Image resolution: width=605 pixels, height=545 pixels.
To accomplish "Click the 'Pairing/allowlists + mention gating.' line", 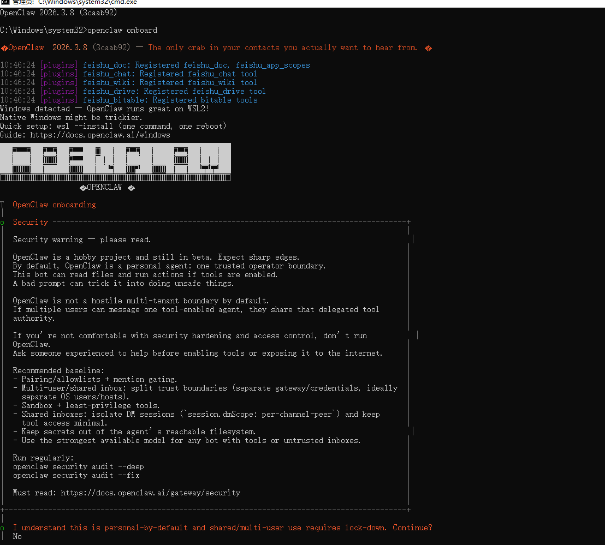I will pos(95,379).
